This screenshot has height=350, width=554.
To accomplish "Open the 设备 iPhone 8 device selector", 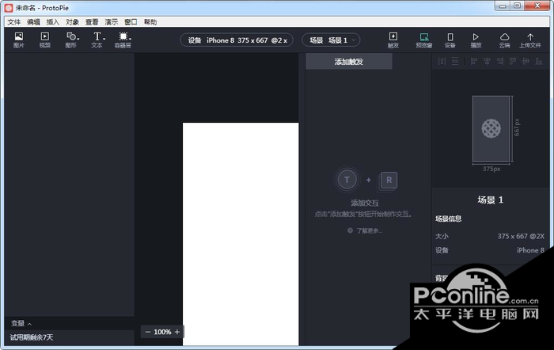I will pyautogui.click(x=237, y=40).
